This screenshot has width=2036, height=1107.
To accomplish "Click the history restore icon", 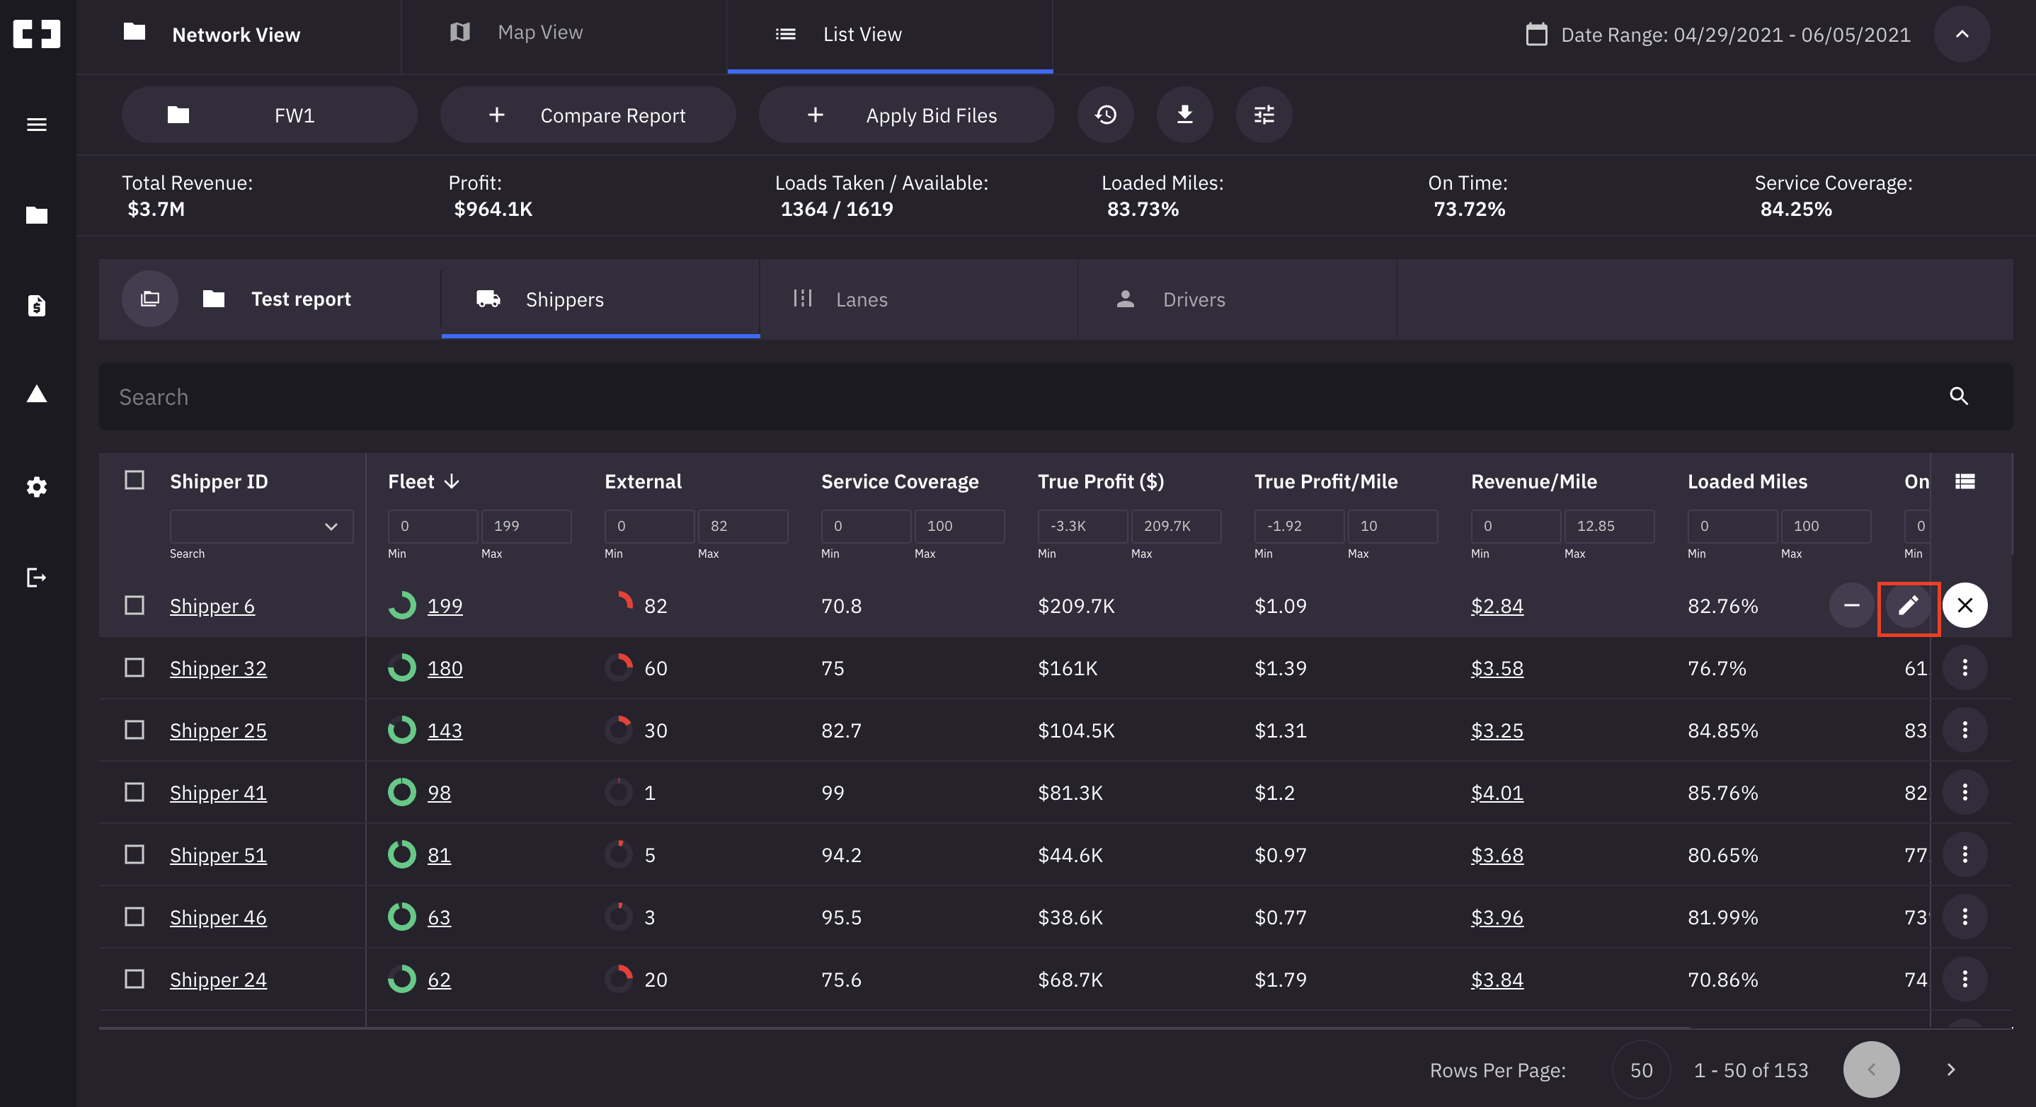I will 1105,115.
